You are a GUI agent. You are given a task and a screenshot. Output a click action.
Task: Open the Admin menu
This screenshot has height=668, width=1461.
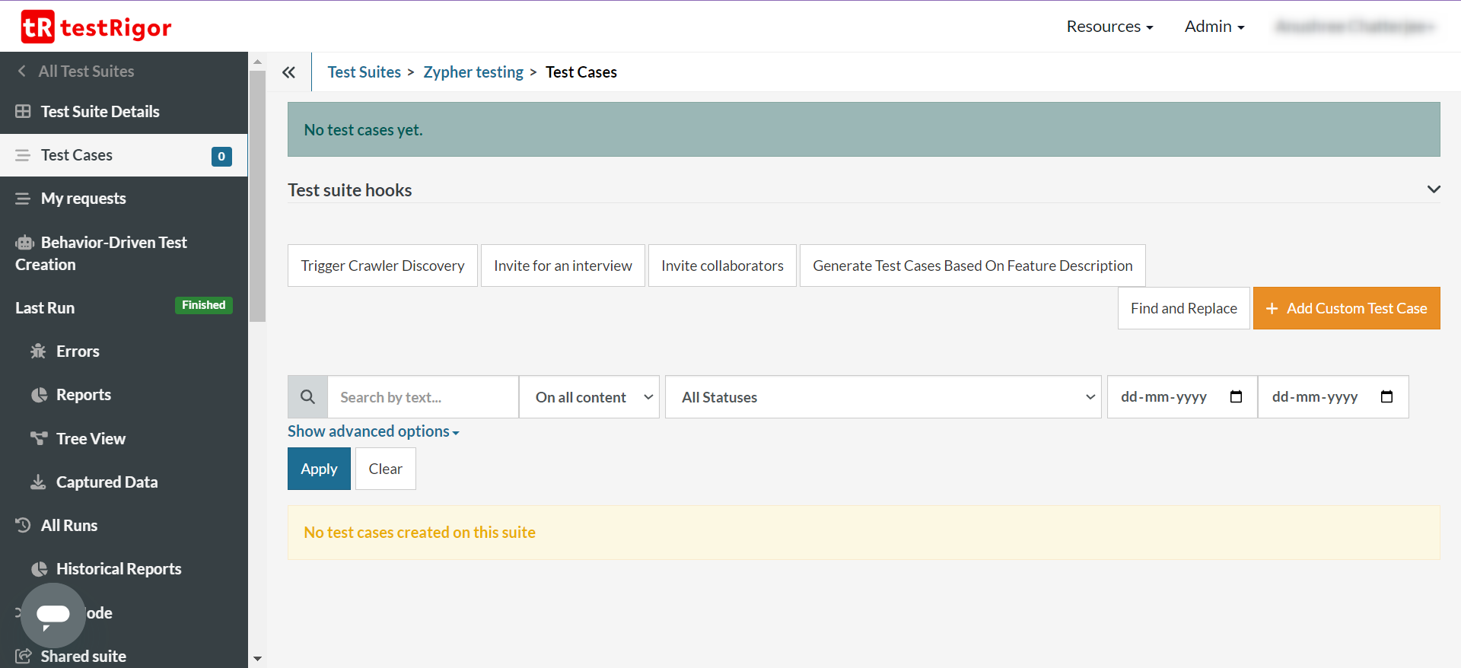coord(1214,27)
